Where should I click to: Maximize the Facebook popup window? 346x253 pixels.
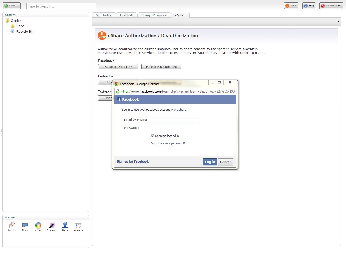pos(220,83)
